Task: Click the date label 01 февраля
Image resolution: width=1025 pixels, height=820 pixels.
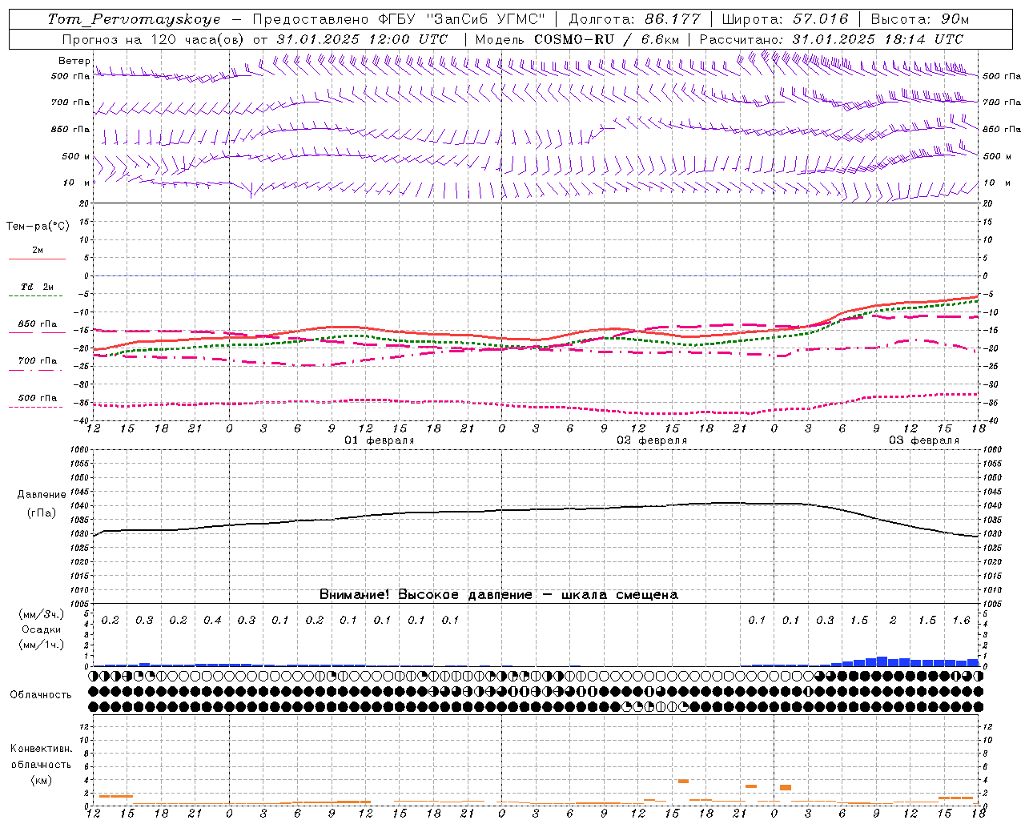Action: click(x=380, y=440)
